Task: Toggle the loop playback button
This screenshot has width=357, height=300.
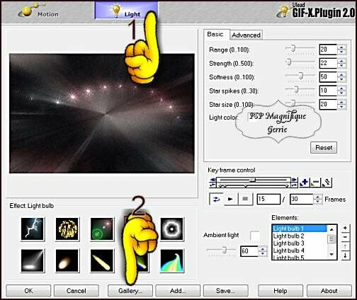Action: point(216,199)
